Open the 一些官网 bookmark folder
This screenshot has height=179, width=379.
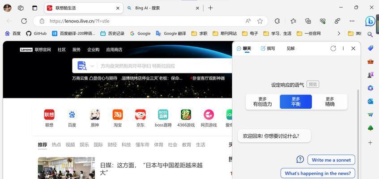coord(309,34)
